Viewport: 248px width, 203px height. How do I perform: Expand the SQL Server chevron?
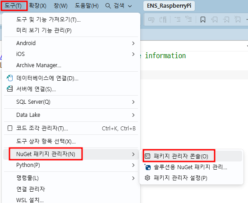pos(133,102)
